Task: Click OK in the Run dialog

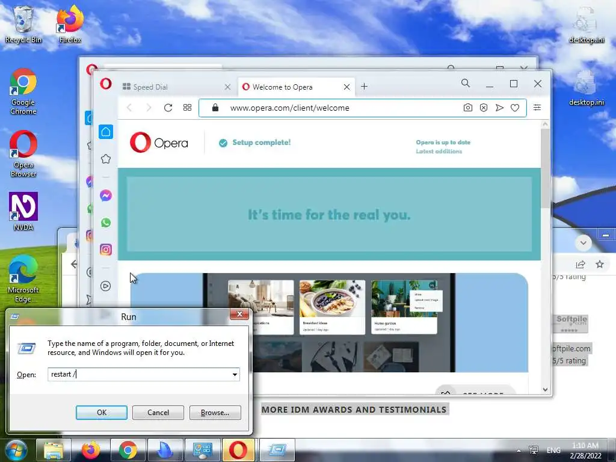Action: 101,413
